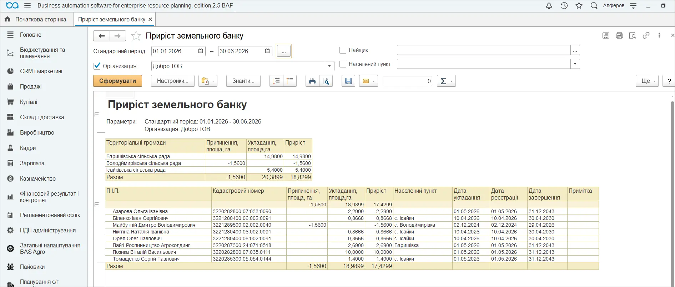The image size is (675, 287).
Task: Click the Сформувати button
Action: (x=117, y=81)
